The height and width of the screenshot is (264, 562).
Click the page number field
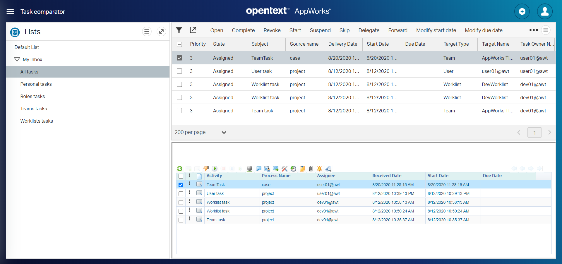point(534,133)
